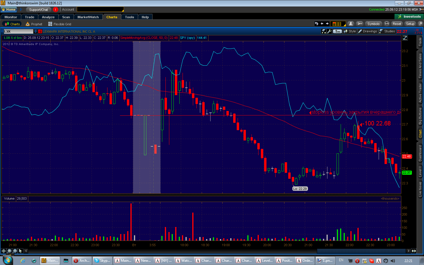Screen dimensions: 424x265
Task: Click the SimpleMovingAvg study label
Action: tap(144, 38)
